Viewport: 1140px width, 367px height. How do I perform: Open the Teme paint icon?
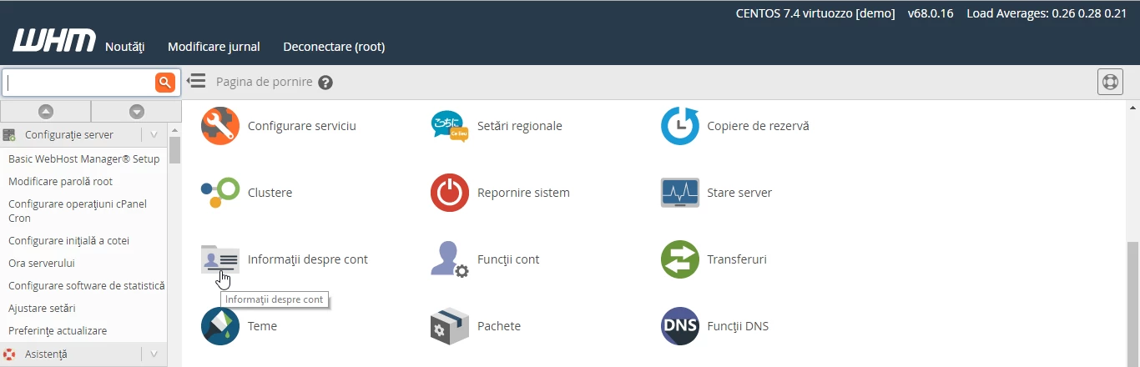220,326
